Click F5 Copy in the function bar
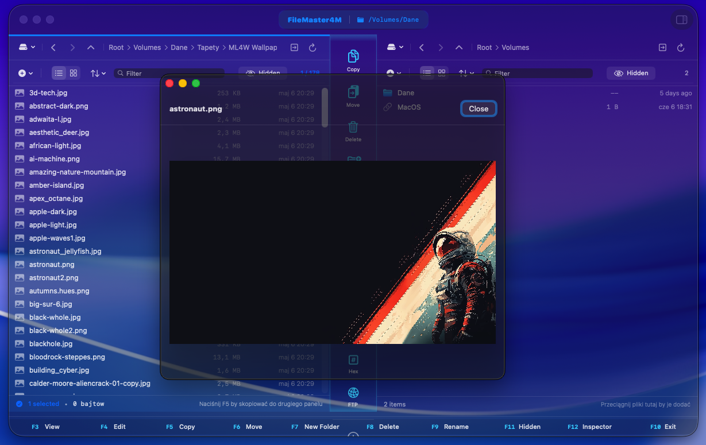706x445 pixels. point(180,427)
